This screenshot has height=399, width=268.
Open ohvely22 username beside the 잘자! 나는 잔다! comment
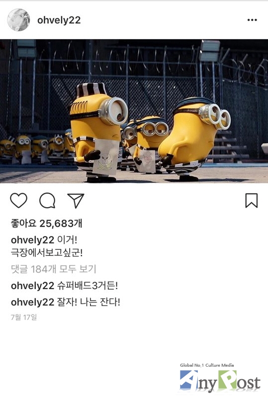[x=32, y=302]
